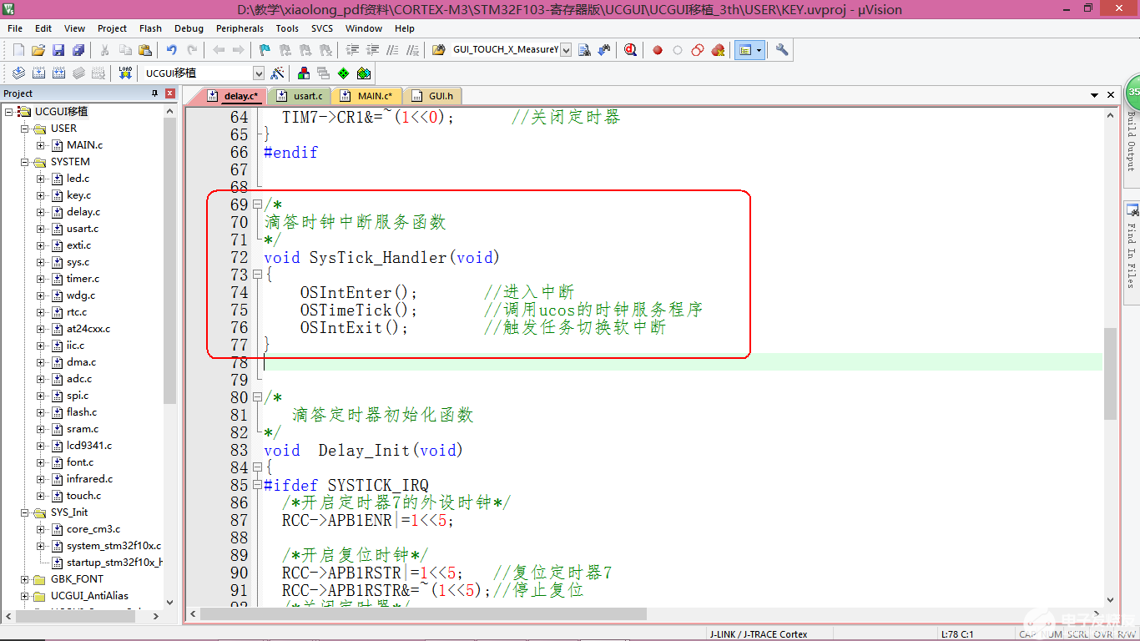Image resolution: width=1140 pixels, height=641 pixels.
Task: Open Configuration with the wrench icon
Action: [x=782, y=50]
